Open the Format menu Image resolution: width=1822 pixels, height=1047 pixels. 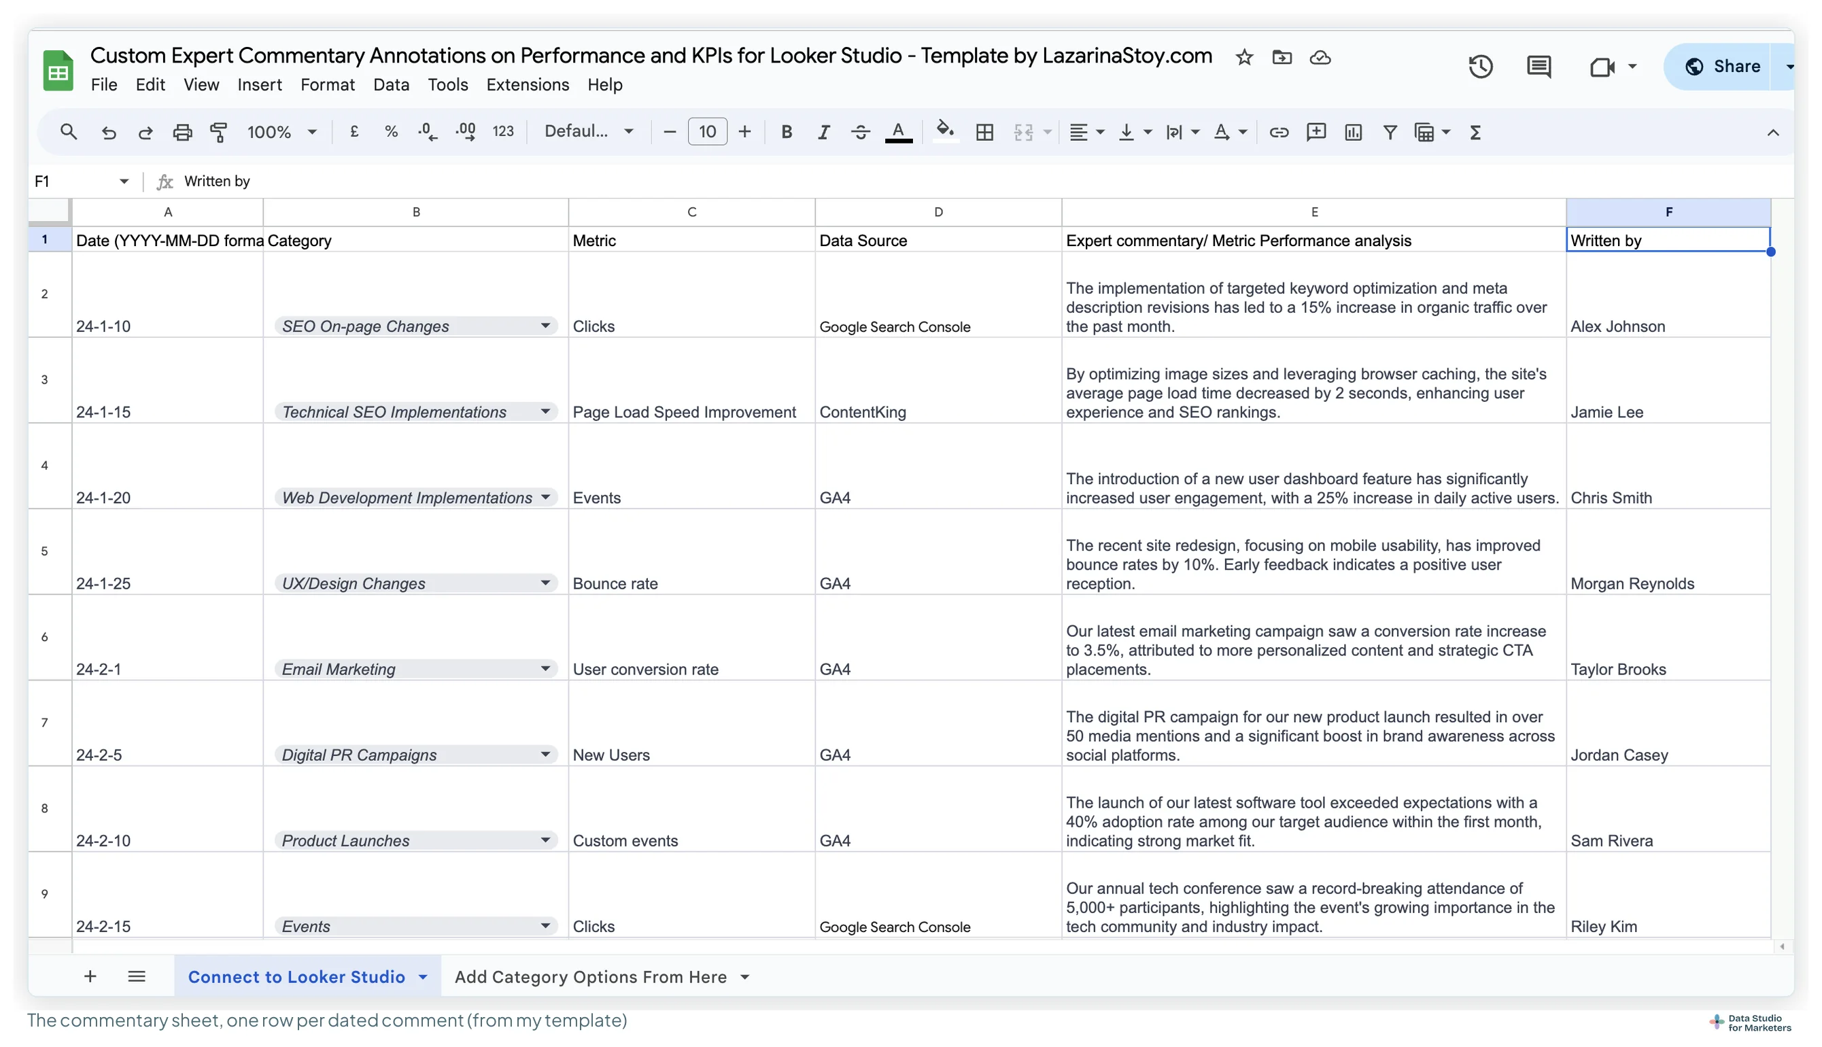pos(327,85)
